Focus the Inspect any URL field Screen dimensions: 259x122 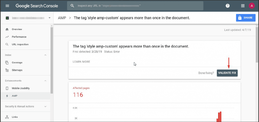(135, 6)
